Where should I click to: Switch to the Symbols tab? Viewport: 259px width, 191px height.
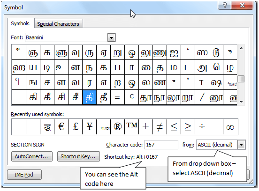click(x=20, y=23)
